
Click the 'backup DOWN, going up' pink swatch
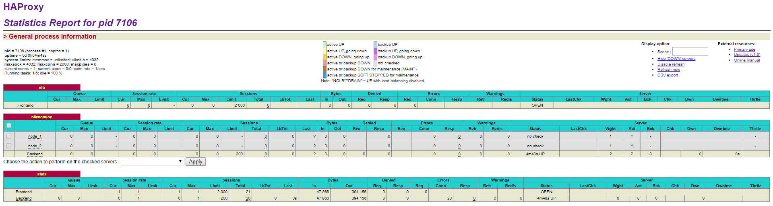point(375,57)
